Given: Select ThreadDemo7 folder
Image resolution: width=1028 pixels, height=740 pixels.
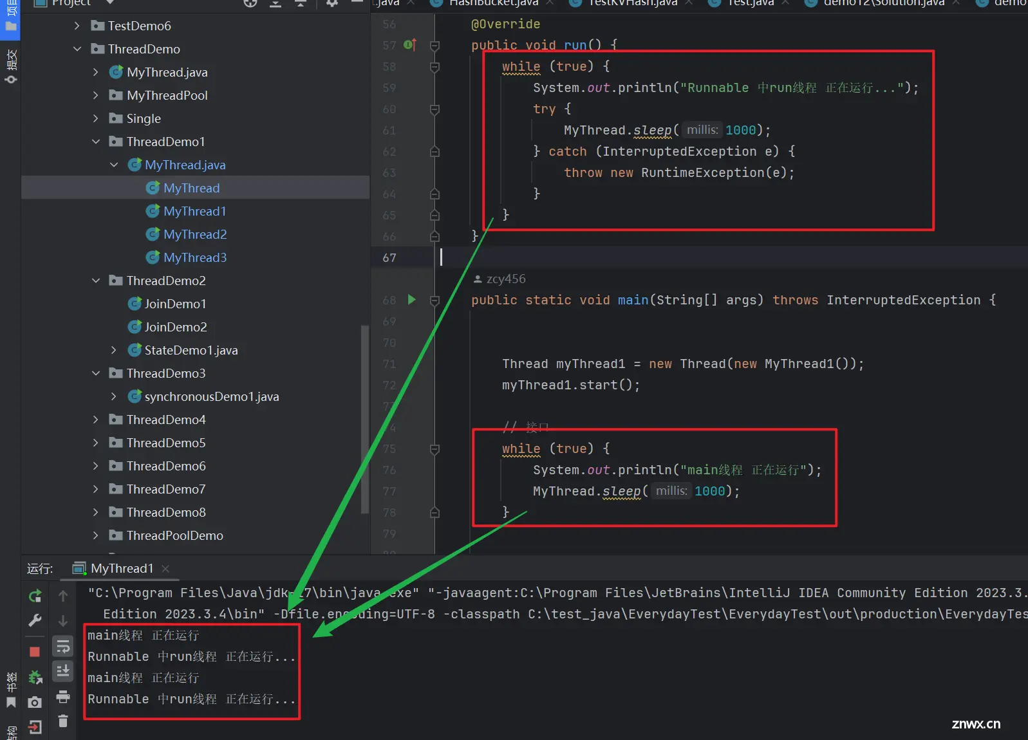Looking at the screenshot, I should [166, 489].
